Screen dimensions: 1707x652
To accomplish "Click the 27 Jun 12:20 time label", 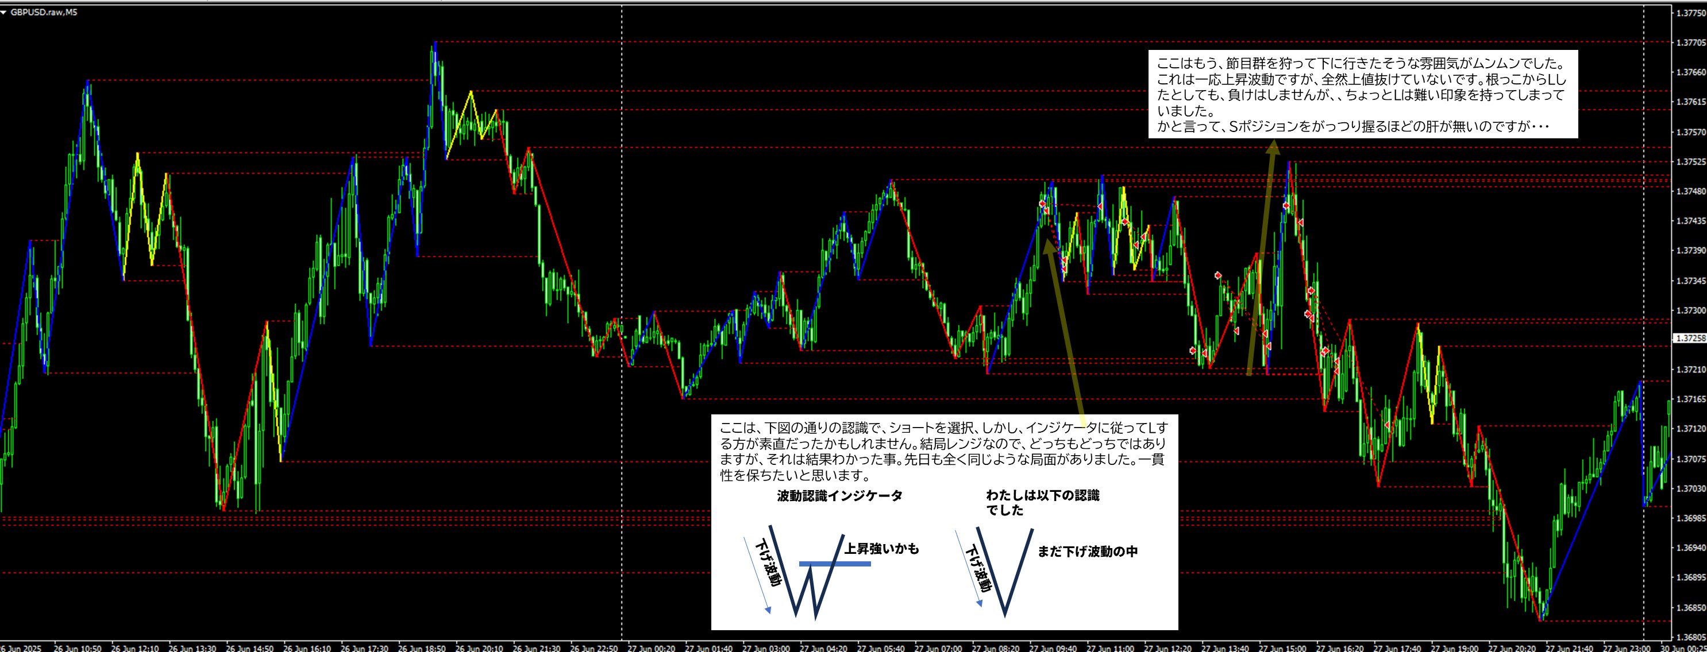I will (x=1167, y=648).
